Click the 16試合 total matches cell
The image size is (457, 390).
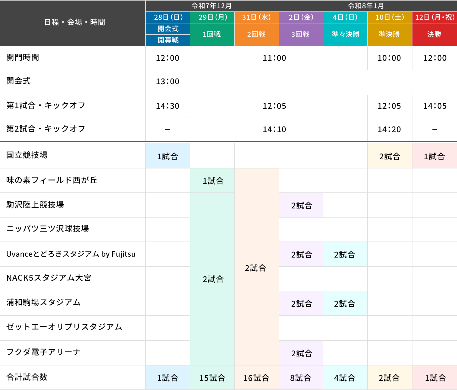(256, 378)
